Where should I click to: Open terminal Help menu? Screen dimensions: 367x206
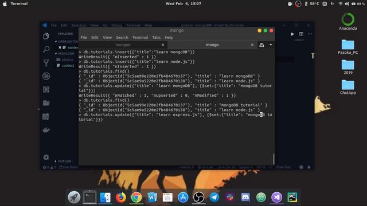click(169, 37)
